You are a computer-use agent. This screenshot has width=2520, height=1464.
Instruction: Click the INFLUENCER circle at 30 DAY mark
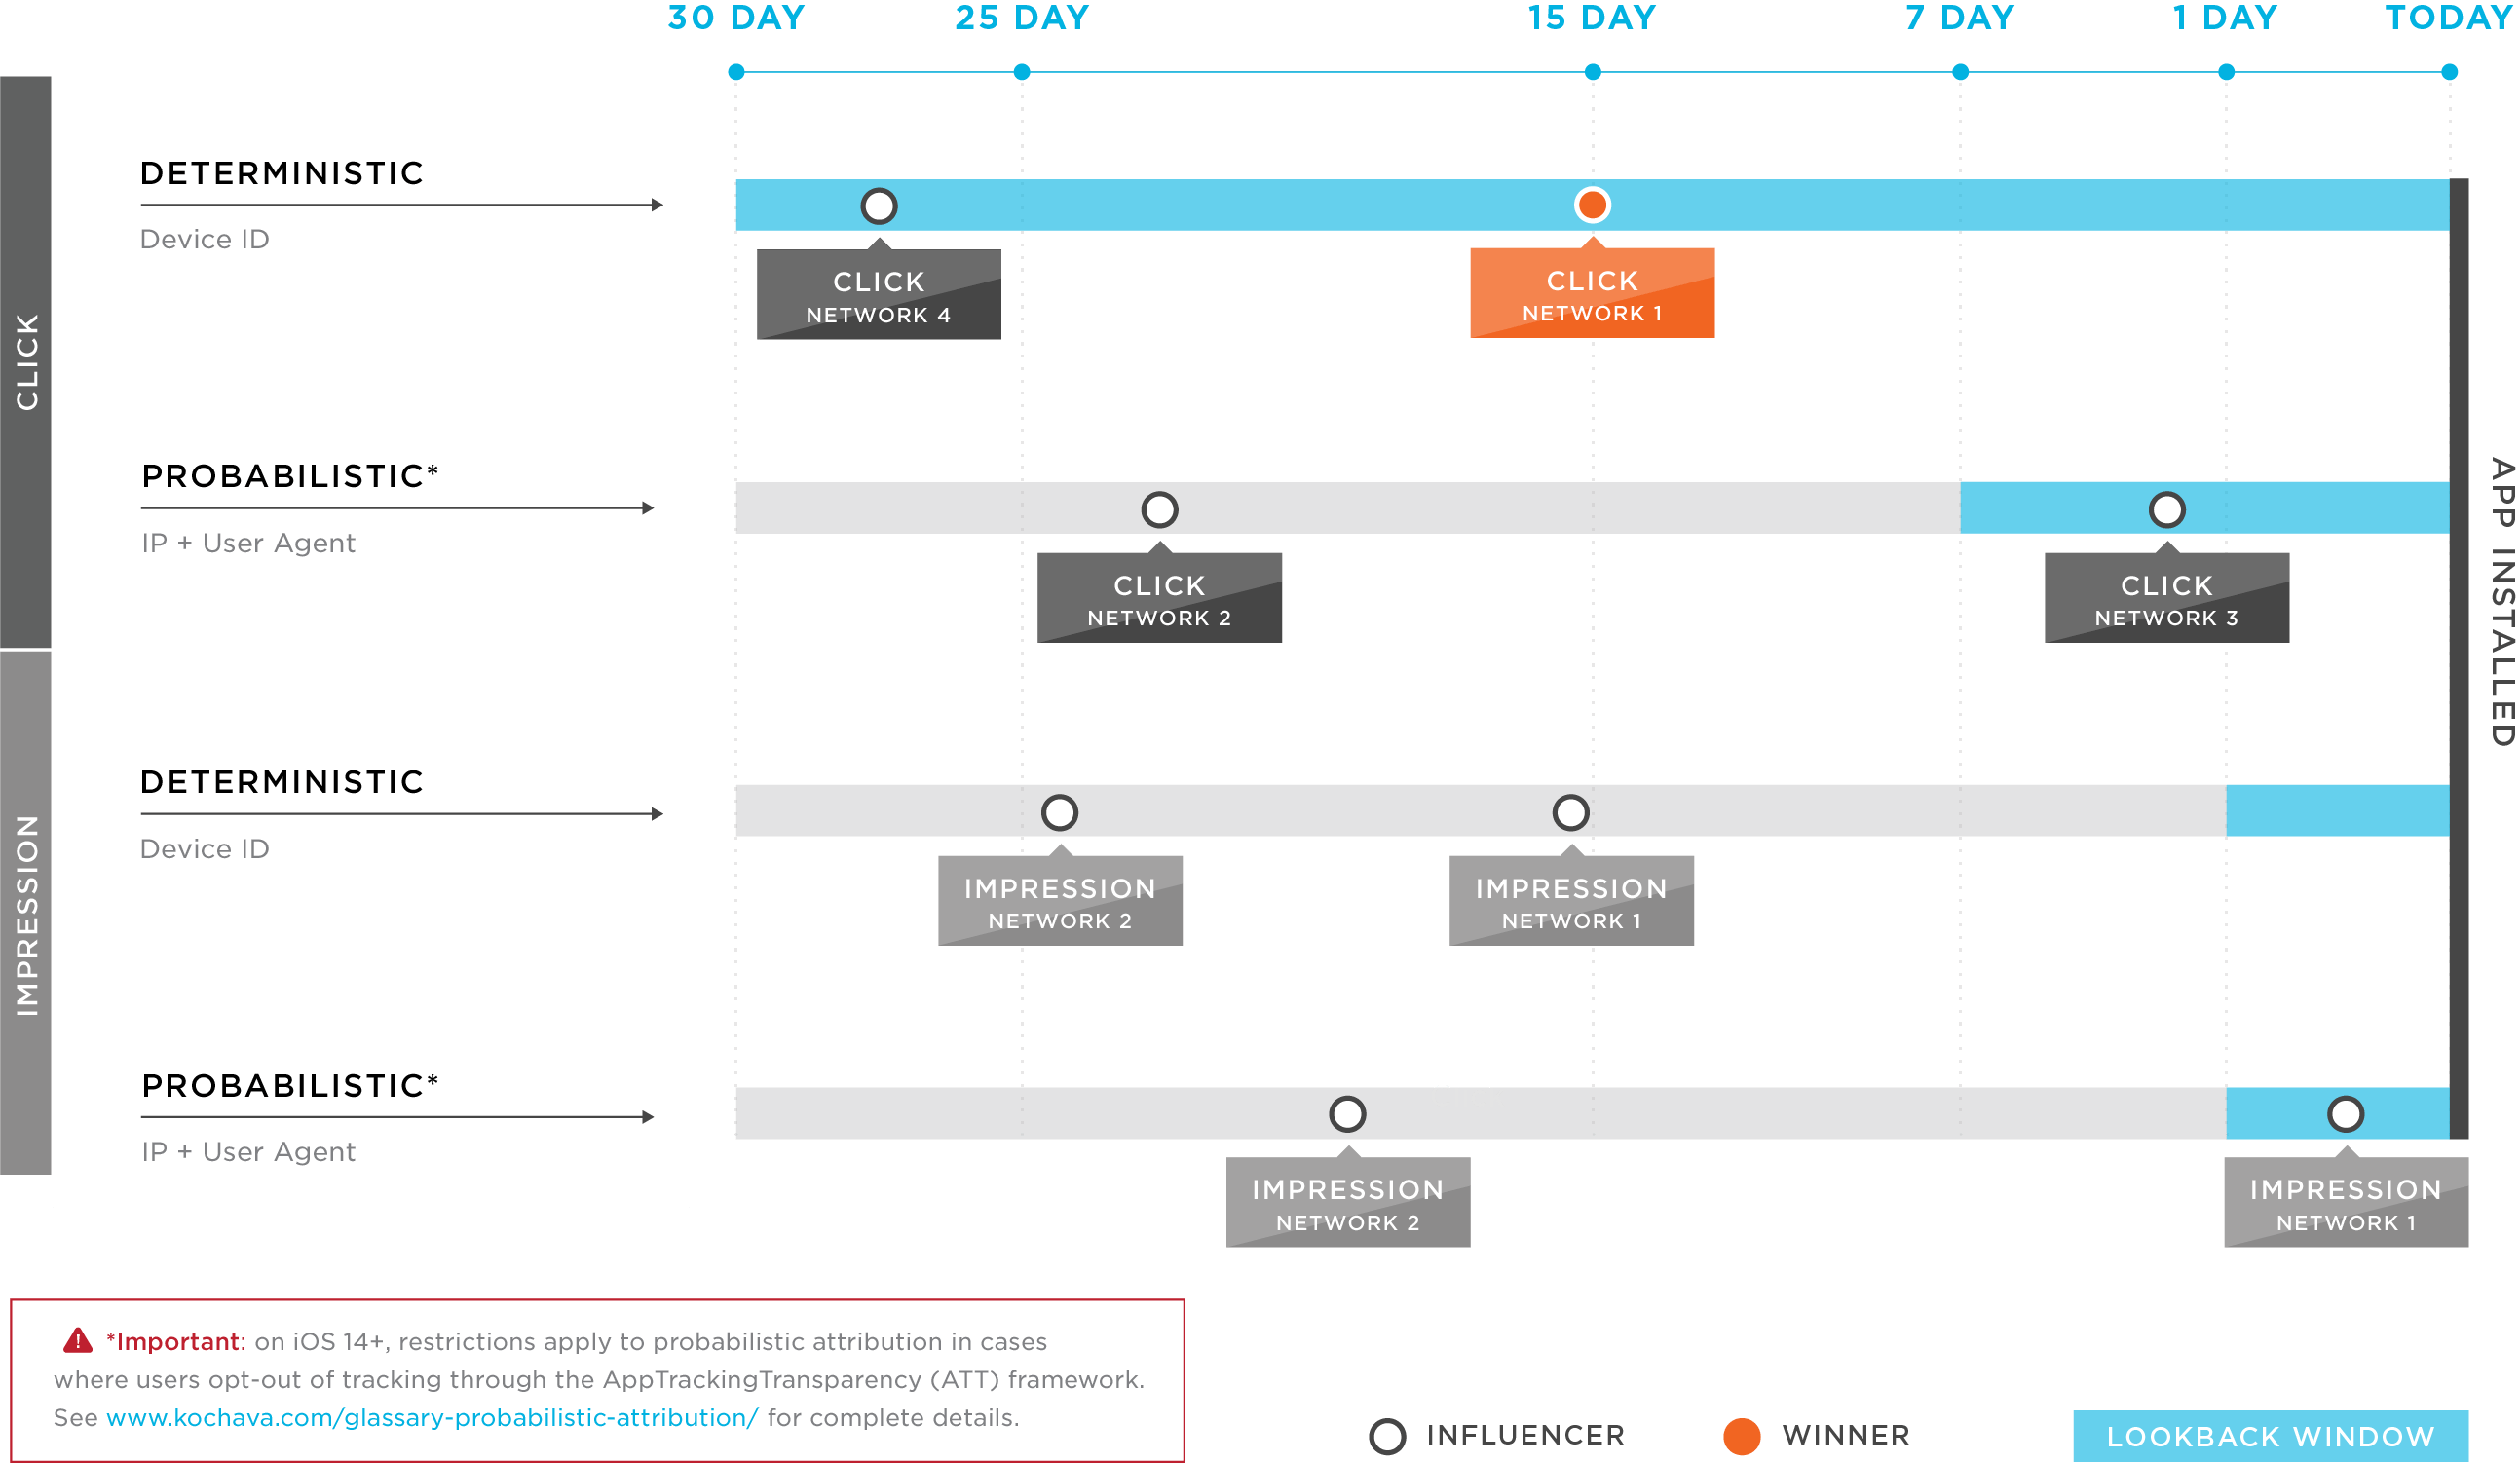(879, 206)
